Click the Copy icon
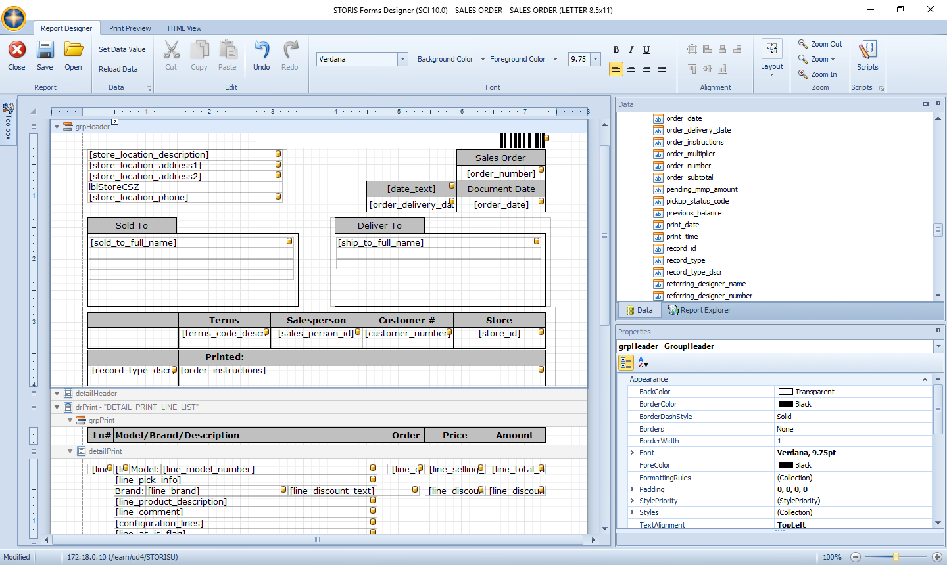Screen dimensions: 947x565 click(x=199, y=50)
